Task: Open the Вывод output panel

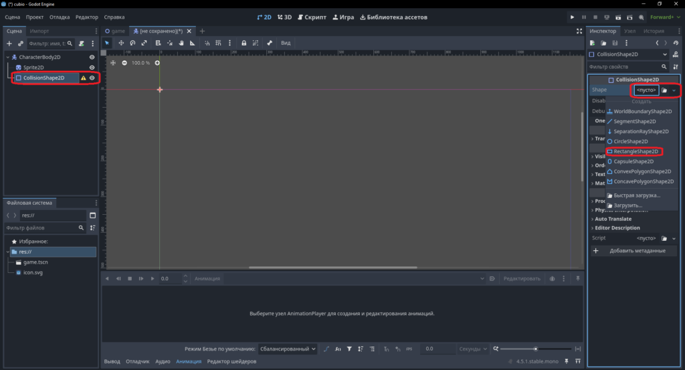Action: tap(112, 361)
